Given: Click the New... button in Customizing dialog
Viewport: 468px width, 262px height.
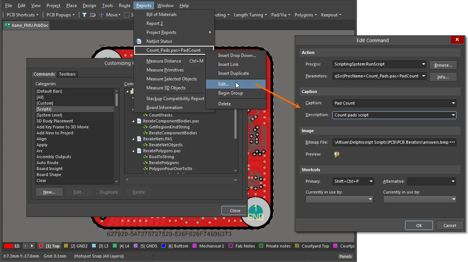Looking at the screenshot, I should (49, 192).
